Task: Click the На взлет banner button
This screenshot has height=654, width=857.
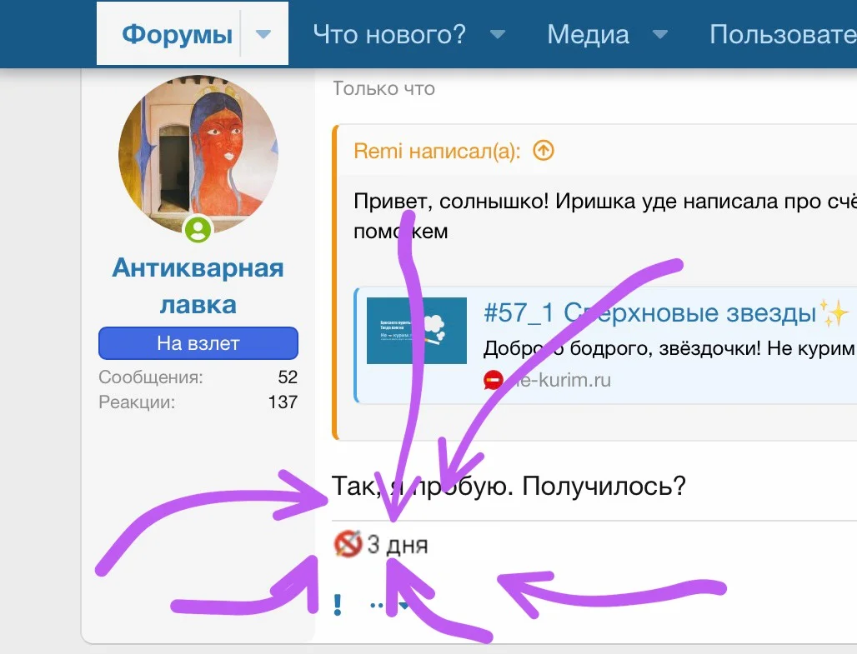Action: [198, 342]
